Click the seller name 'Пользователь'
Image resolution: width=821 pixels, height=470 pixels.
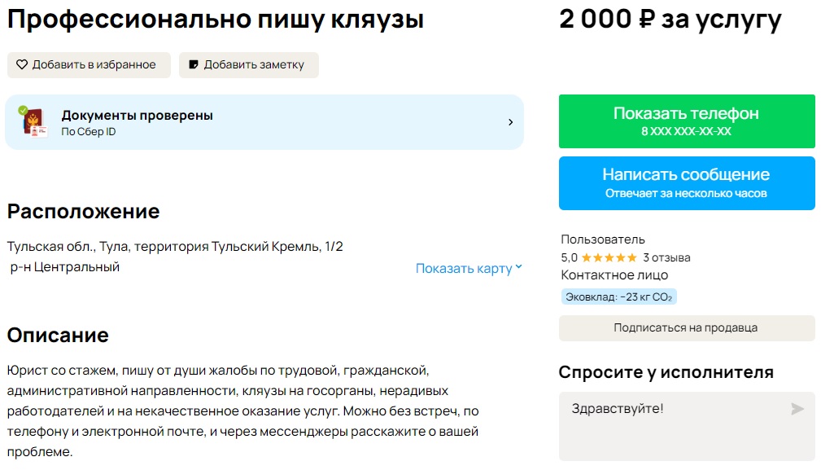pyautogui.click(x=602, y=239)
